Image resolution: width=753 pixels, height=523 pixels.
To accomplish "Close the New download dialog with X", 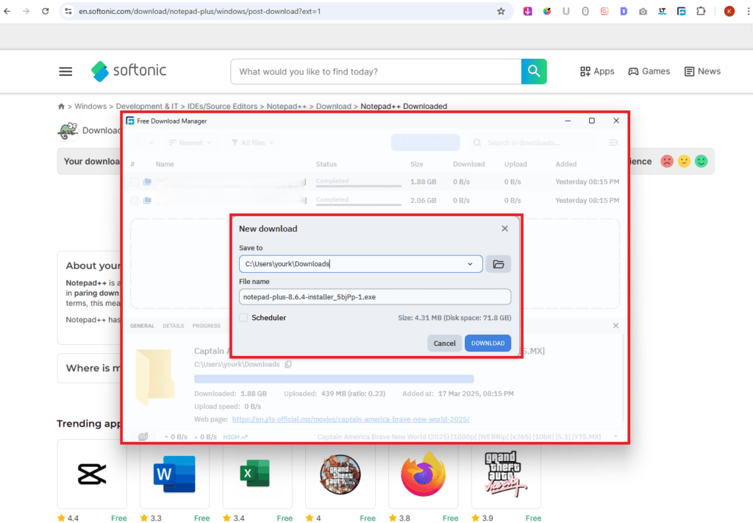I will point(504,229).
